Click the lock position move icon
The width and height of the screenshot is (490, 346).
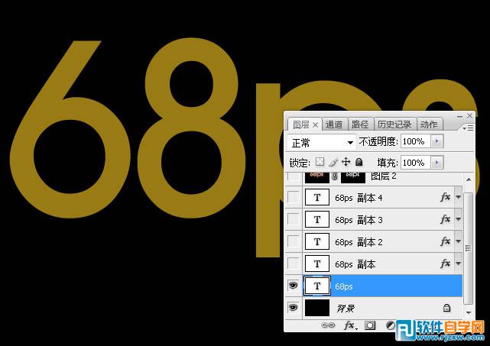tap(346, 162)
